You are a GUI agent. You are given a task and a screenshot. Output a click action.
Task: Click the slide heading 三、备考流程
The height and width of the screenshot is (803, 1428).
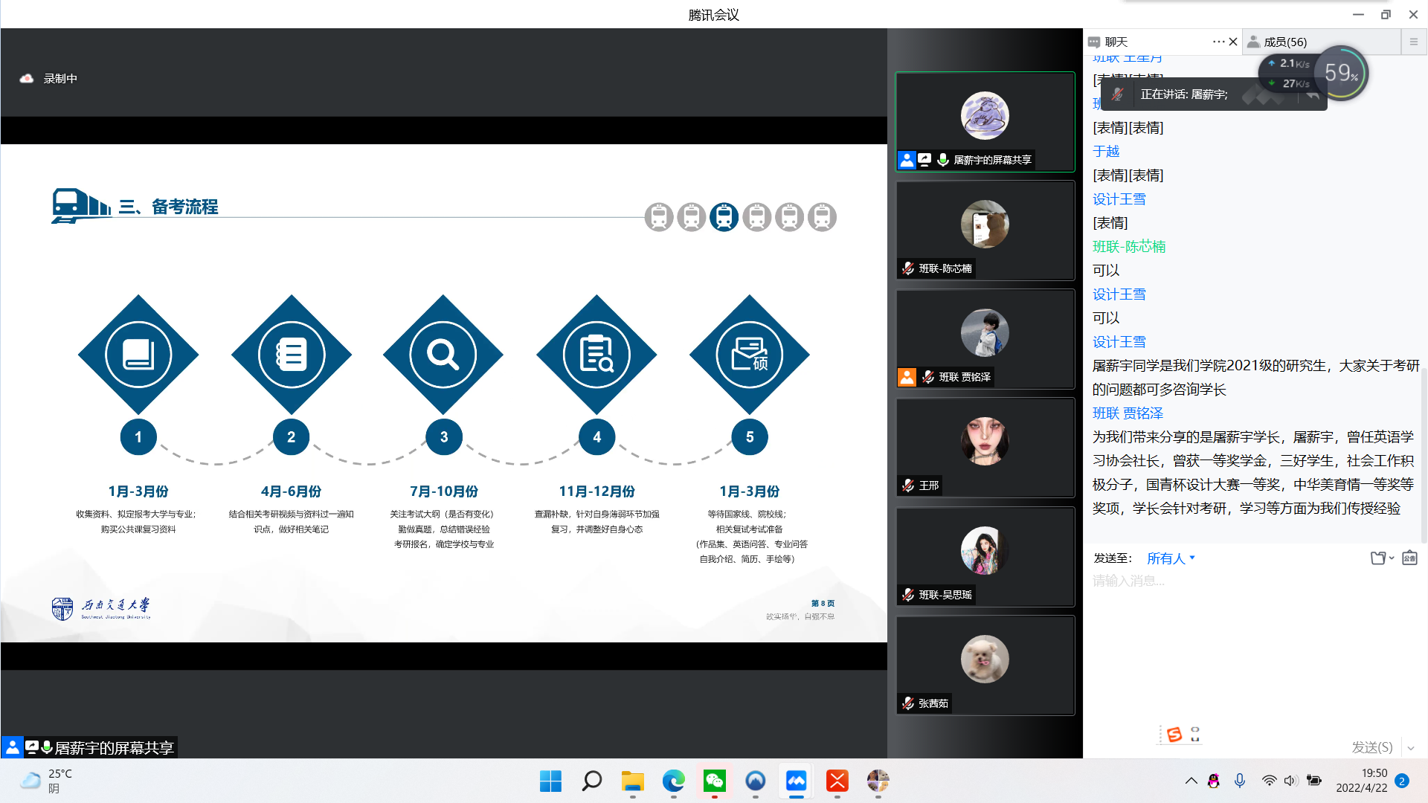168,207
